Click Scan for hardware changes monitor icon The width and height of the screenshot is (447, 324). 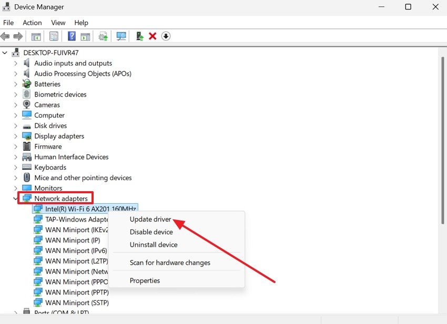tap(121, 36)
